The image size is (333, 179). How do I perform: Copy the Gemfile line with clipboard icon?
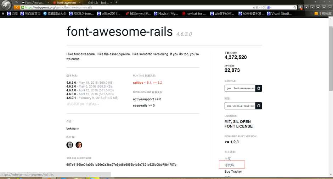pos(259,88)
